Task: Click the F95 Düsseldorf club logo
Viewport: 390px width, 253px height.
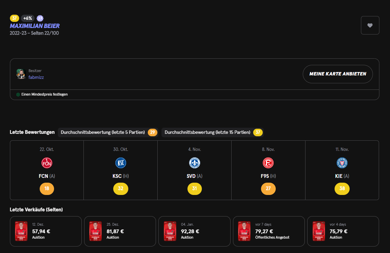Action: pos(268,163)
